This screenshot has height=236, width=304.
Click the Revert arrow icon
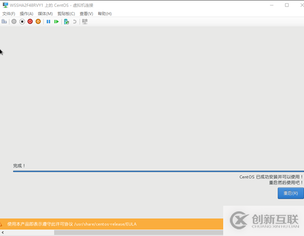[75, 21]
